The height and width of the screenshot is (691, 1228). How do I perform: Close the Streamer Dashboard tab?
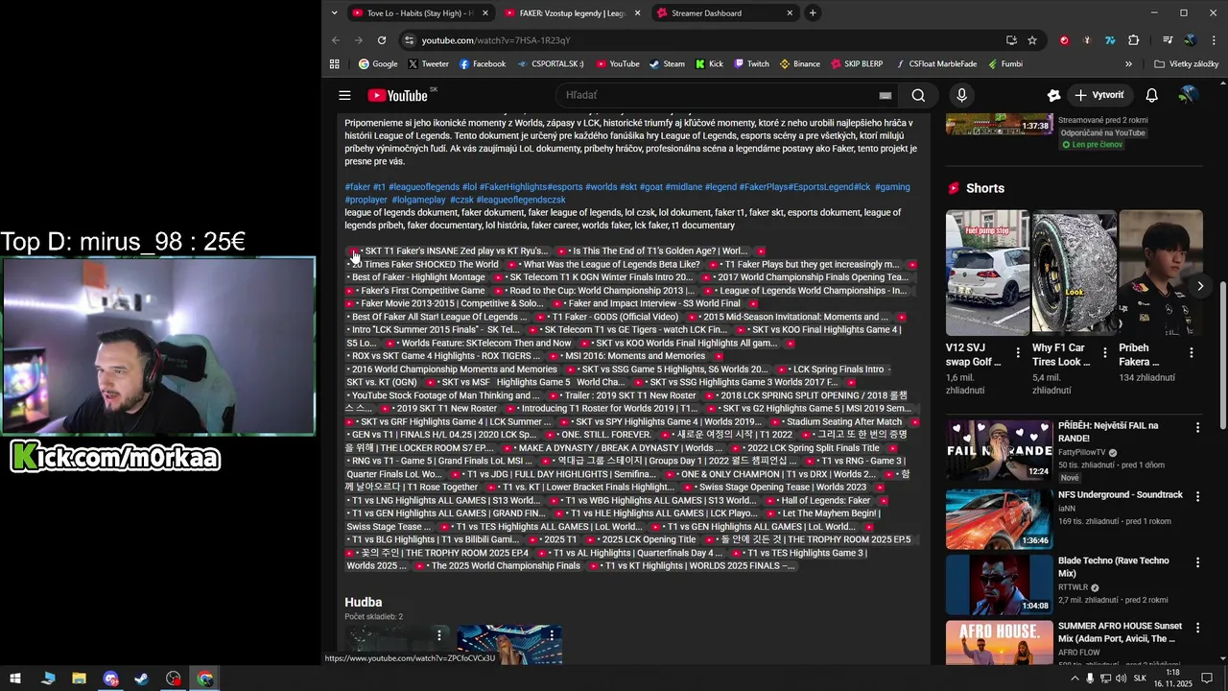pos(790,12)
